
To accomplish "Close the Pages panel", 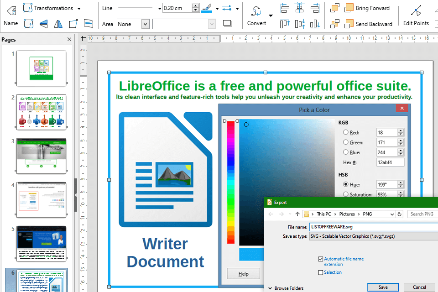I will click(x=69, y=39).
